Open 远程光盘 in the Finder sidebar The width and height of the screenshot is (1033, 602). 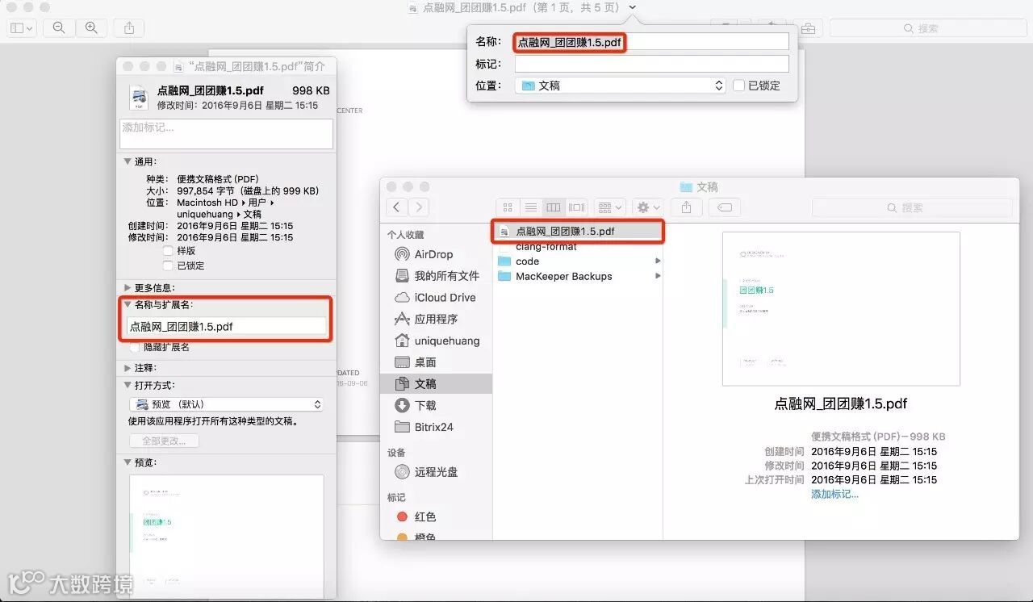point(436,472)
